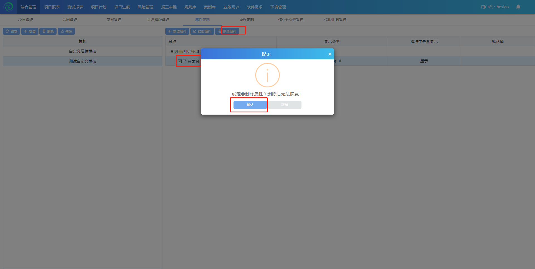
Task: Select the 测试自定义模板 row
Action: (x=82, y=61)
